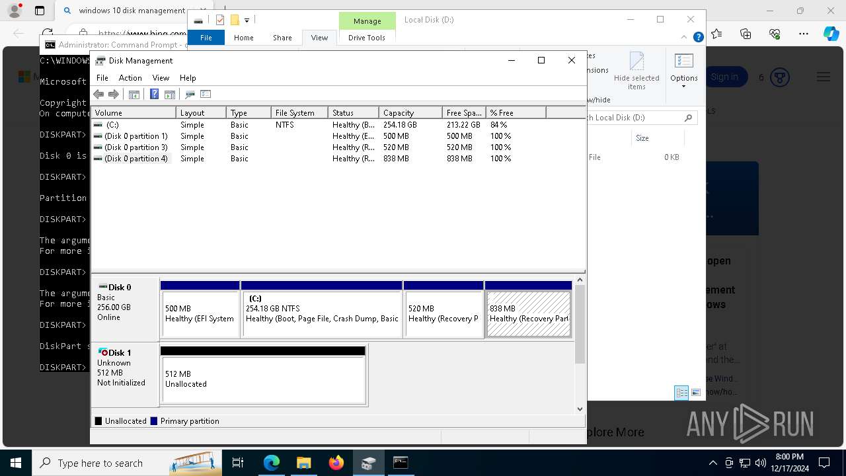The height and width of the screenshot is (476, 846).
Task: Sort by Capacity column header
Action: click(x=410, y=113)
